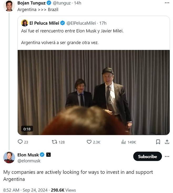Open more options beside Subscribe button
The height and width of the screenshot is (193, 173).
(x=167, y=157)
